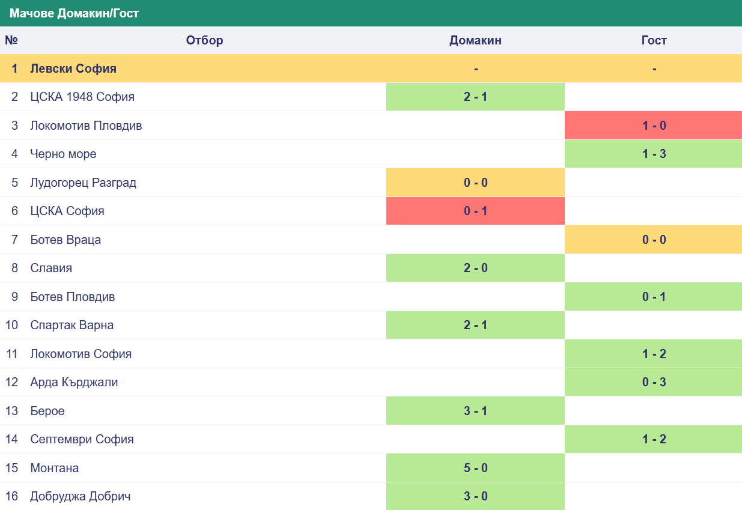Select the Черно море team row
The width and height of the screenshot is (742, 510).
pyautogui.click(x=371, y=154)
